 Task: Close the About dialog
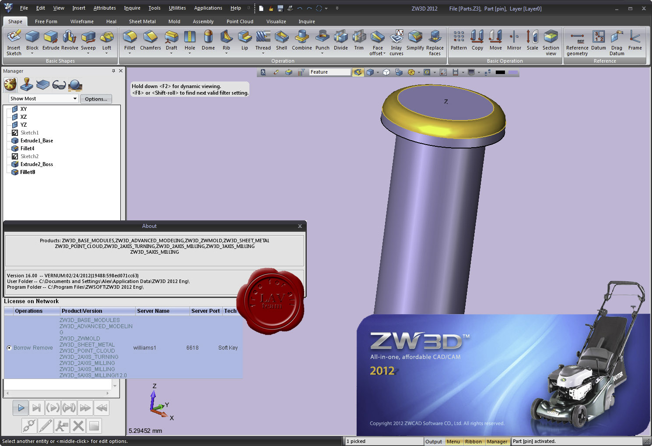coord(300,226)
